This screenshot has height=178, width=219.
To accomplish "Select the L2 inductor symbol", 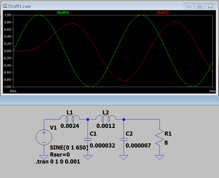I will pyautogui.click(x=106, y=119).
